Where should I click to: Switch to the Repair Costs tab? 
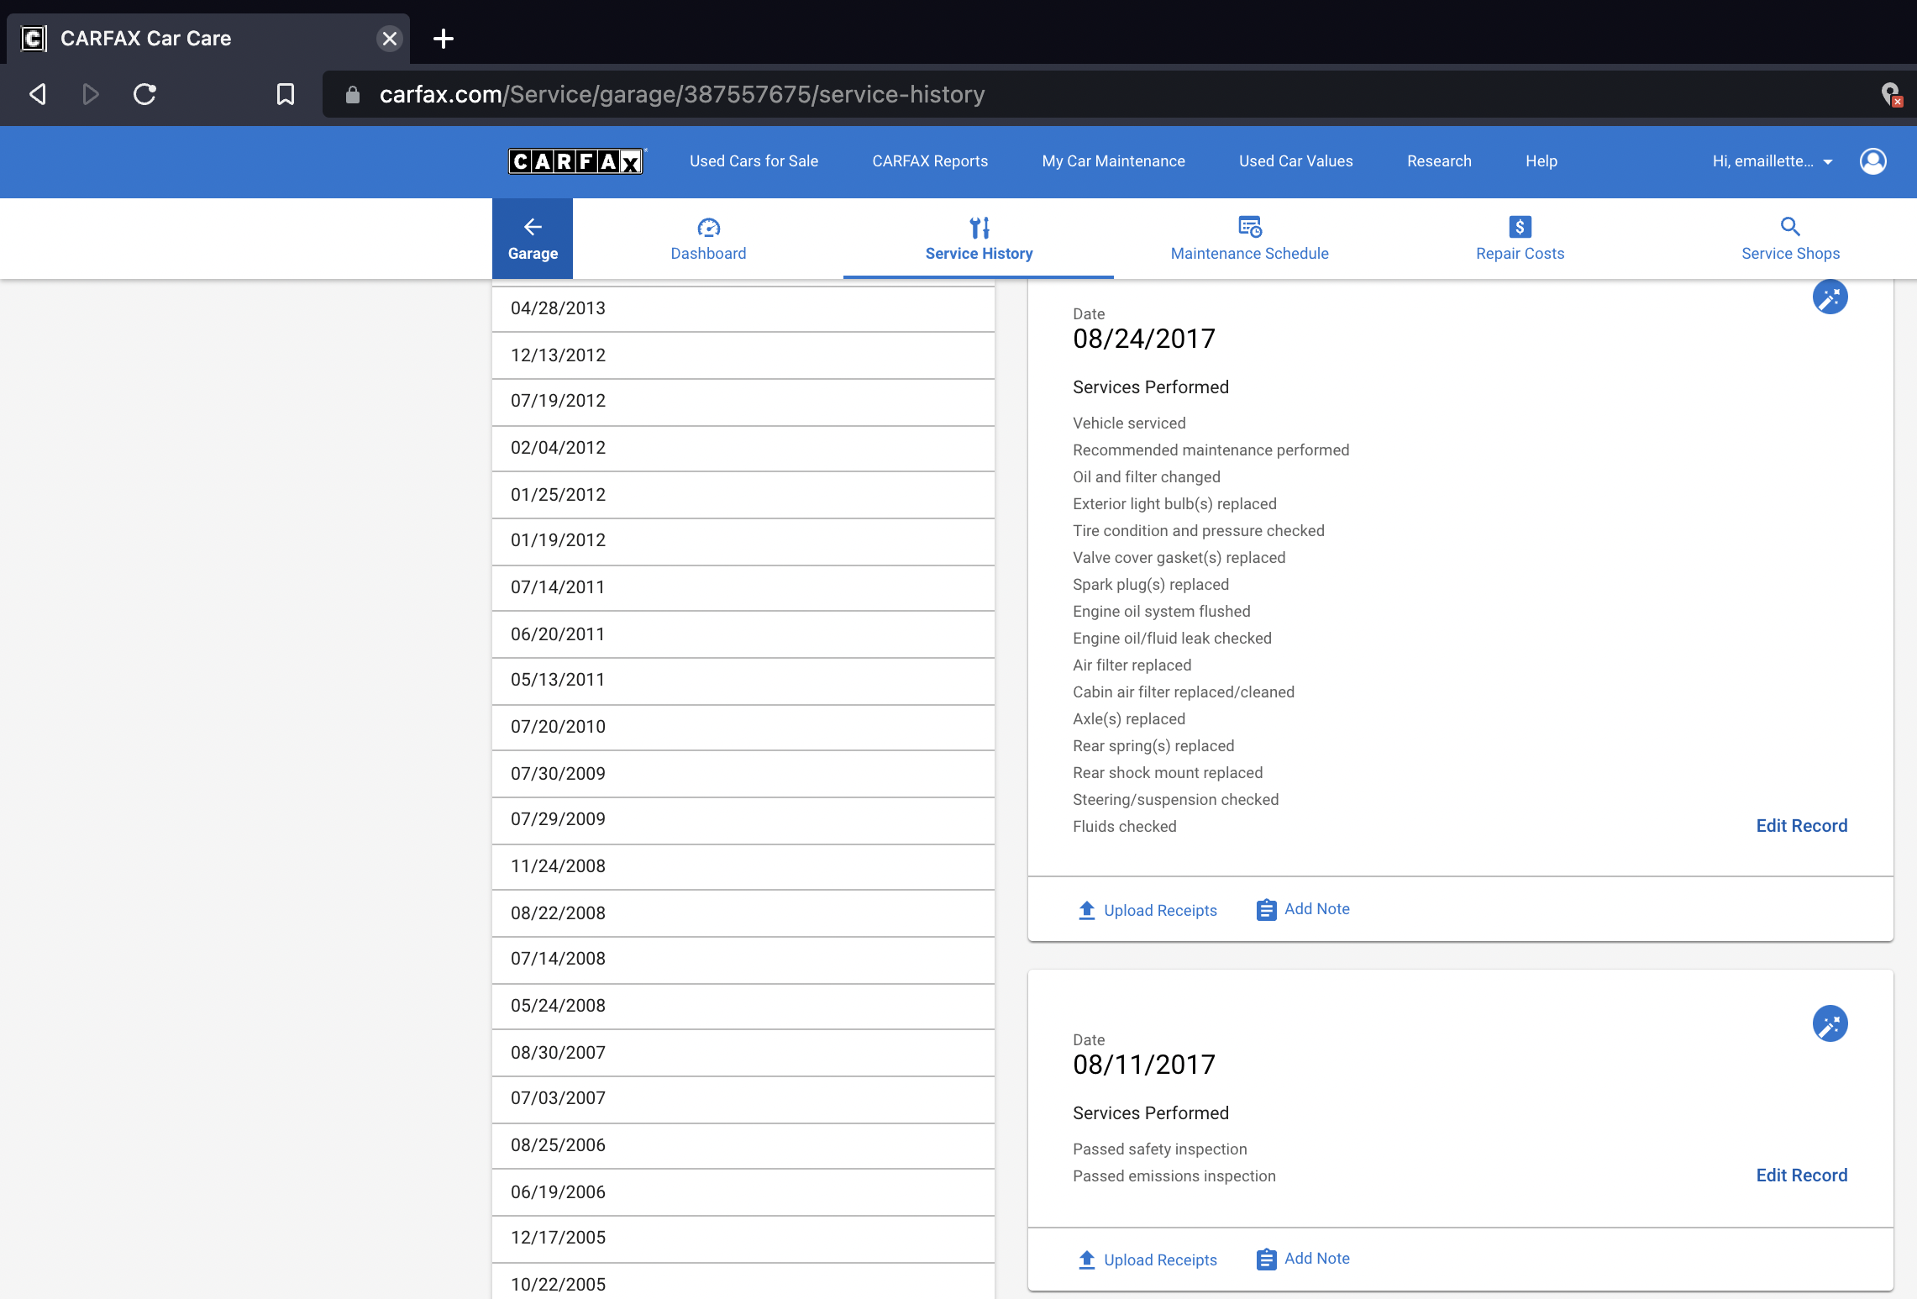click(x=1520, y=239)
